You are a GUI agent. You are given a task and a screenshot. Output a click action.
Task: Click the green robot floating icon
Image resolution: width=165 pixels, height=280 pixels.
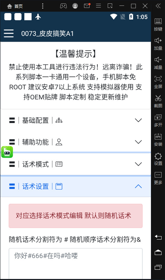7,152
